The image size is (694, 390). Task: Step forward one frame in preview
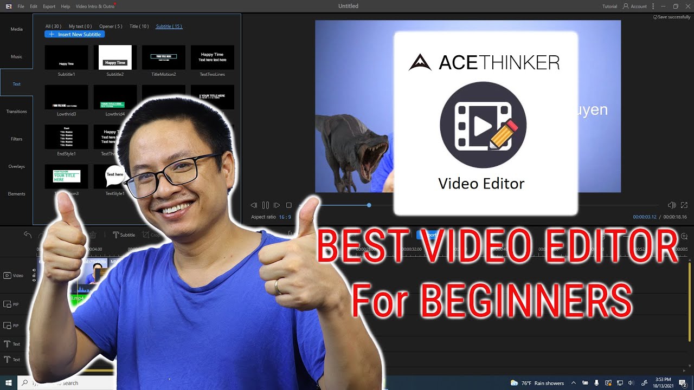tap(277, 205)
